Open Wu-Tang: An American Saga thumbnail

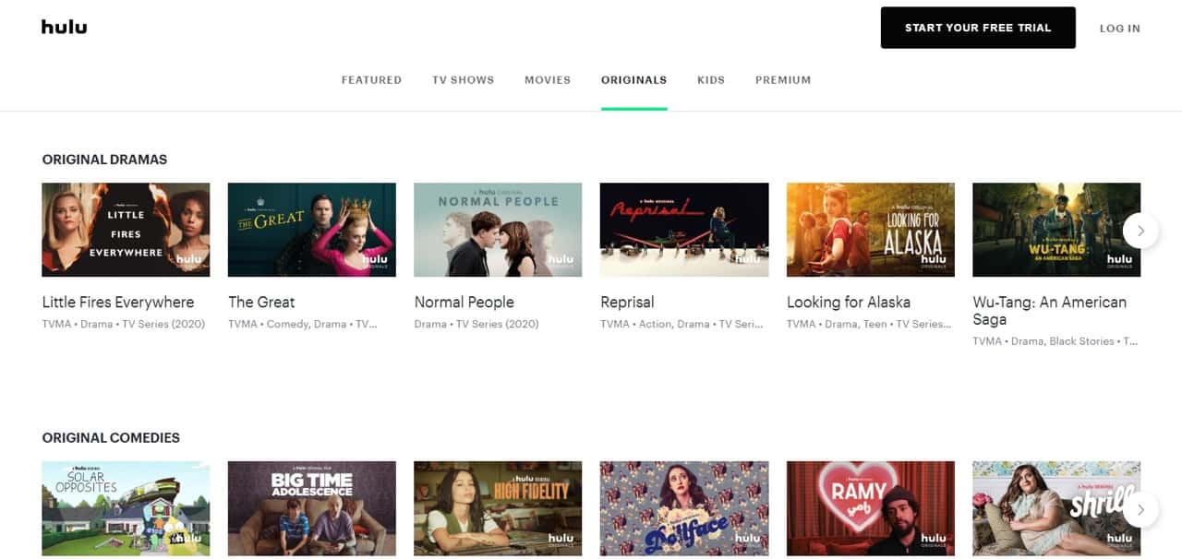coord(1056,230)
